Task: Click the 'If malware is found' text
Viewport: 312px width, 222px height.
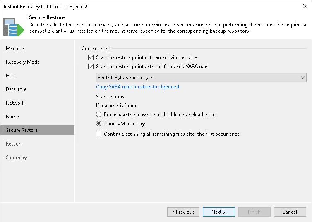Action: coord(117,105)
